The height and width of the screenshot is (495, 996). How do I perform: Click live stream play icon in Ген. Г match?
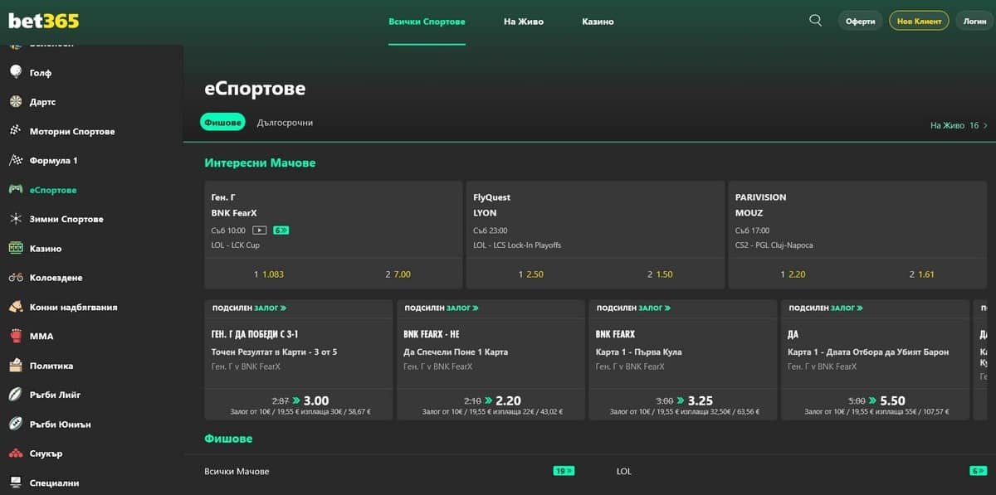(260, 231)
